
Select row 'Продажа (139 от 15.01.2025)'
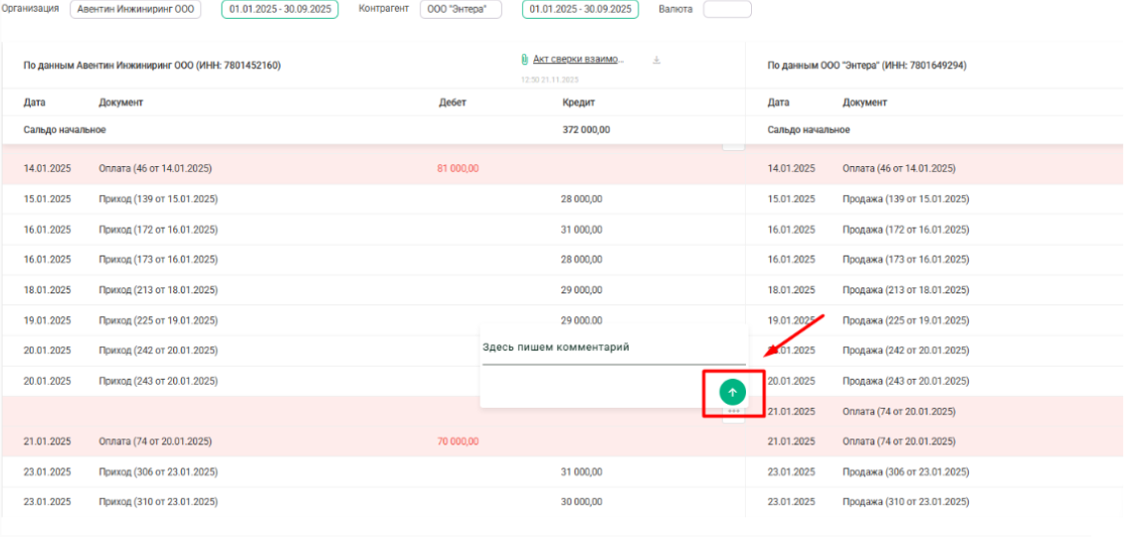pos(905,199)
